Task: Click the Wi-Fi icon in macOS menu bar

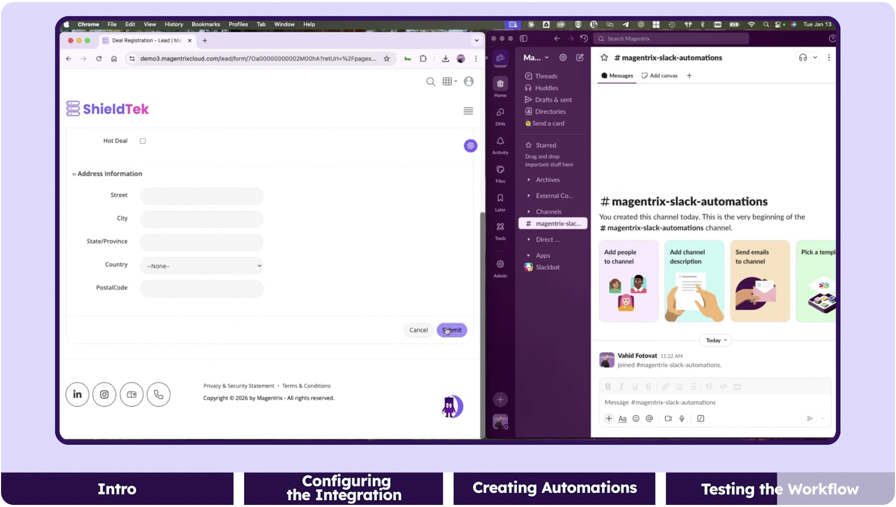Action: click(x=751, y=24)
